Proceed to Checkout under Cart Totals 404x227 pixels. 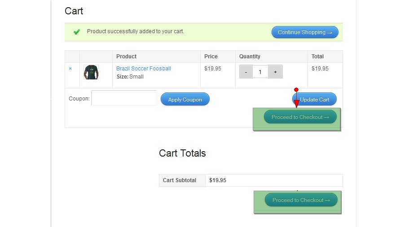tap(301, 200)
